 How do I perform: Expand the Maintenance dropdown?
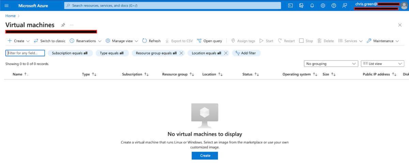[397, 41]
